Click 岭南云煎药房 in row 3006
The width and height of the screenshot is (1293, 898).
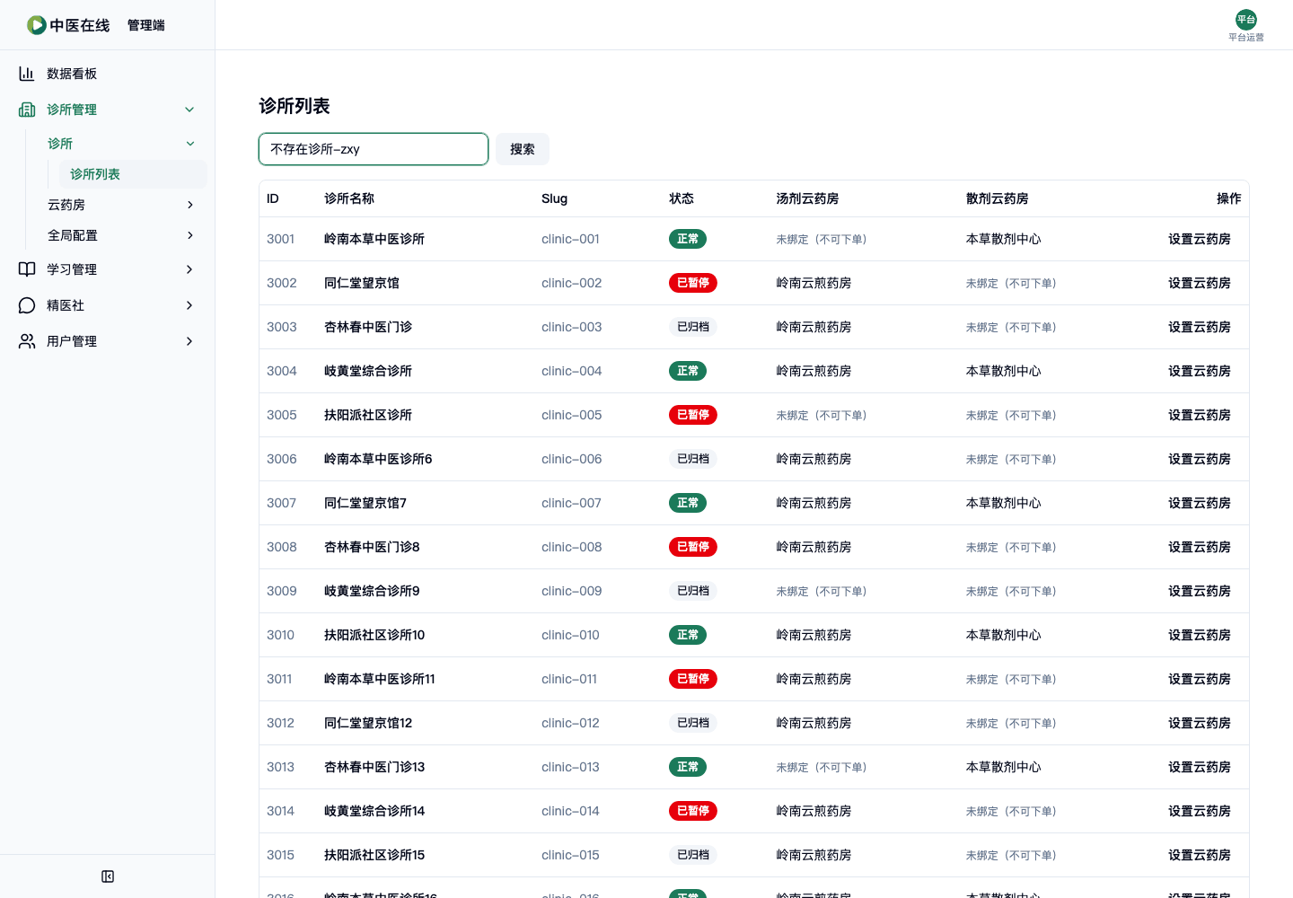pos(814,459)
